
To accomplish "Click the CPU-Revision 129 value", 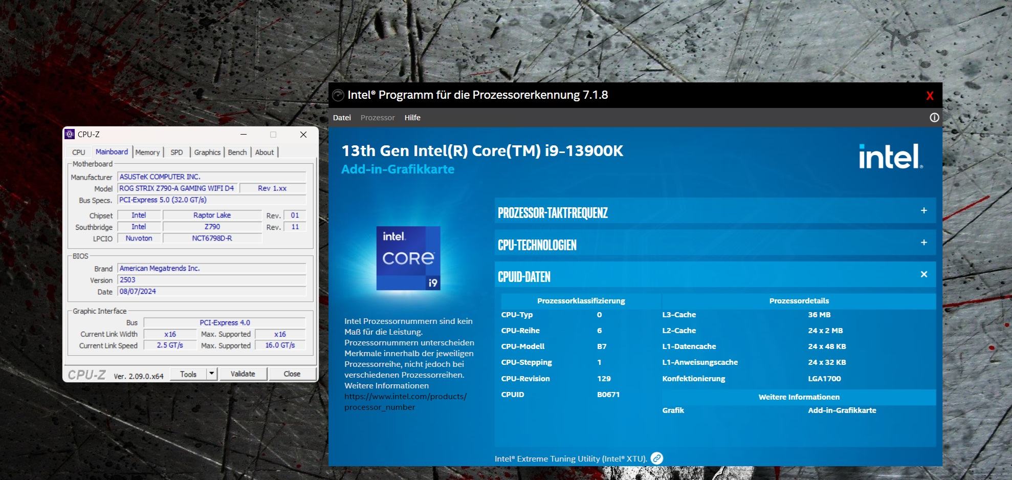I will tap(604, 379).
